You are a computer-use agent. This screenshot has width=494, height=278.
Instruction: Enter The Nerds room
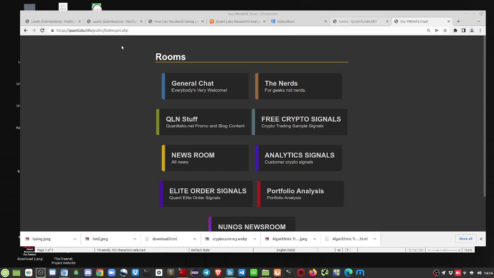pyautogui.click(x=298, y=86)
